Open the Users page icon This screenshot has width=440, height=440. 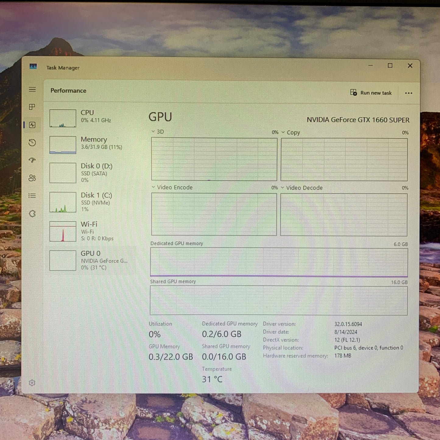click(x=32, y=178)
